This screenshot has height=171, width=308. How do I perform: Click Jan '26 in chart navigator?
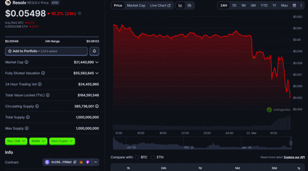(x=246, y=147)
